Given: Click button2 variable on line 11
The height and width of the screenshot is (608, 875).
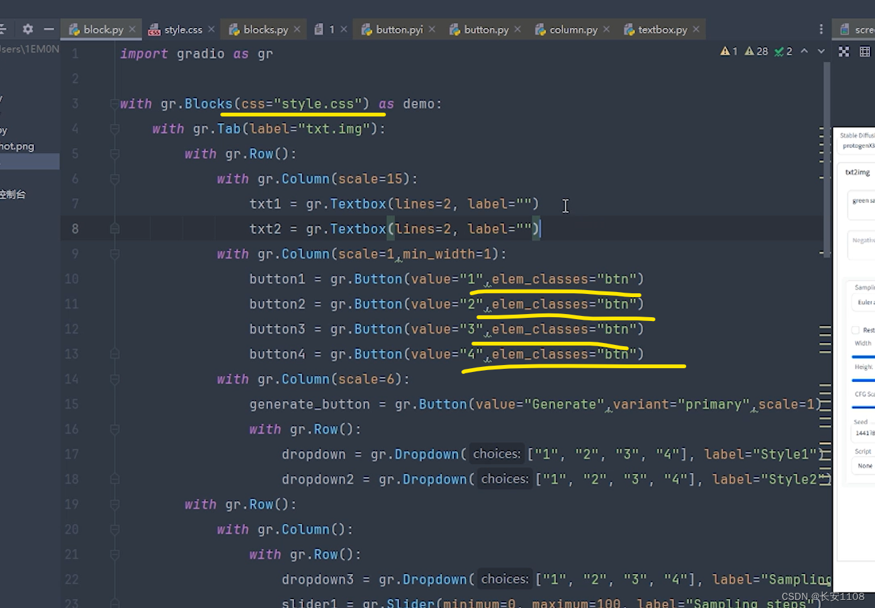Looking at the screenshot, I should tap(277, 304).
